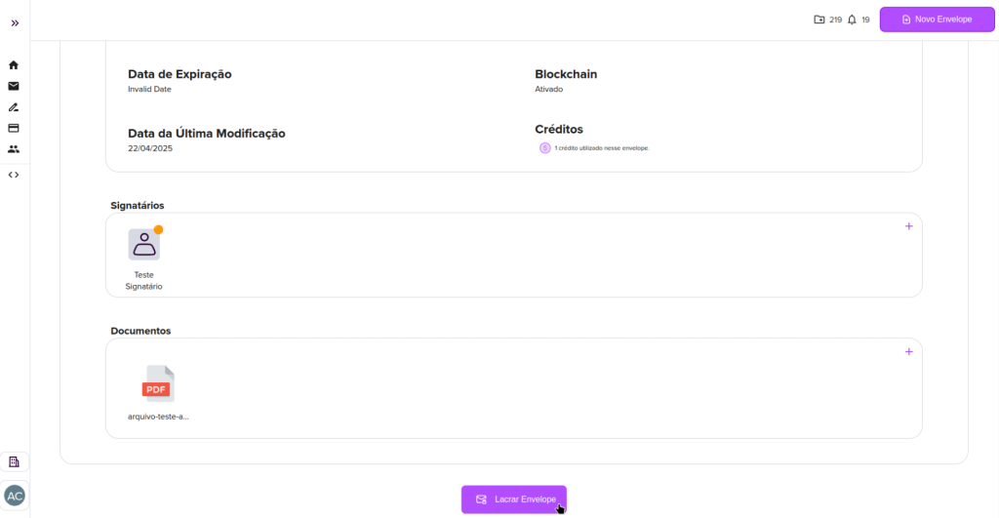Click the purple credit coin icon
Viewport: 999px width, 518px height.
pyautogui.click(x=544, y=148)
